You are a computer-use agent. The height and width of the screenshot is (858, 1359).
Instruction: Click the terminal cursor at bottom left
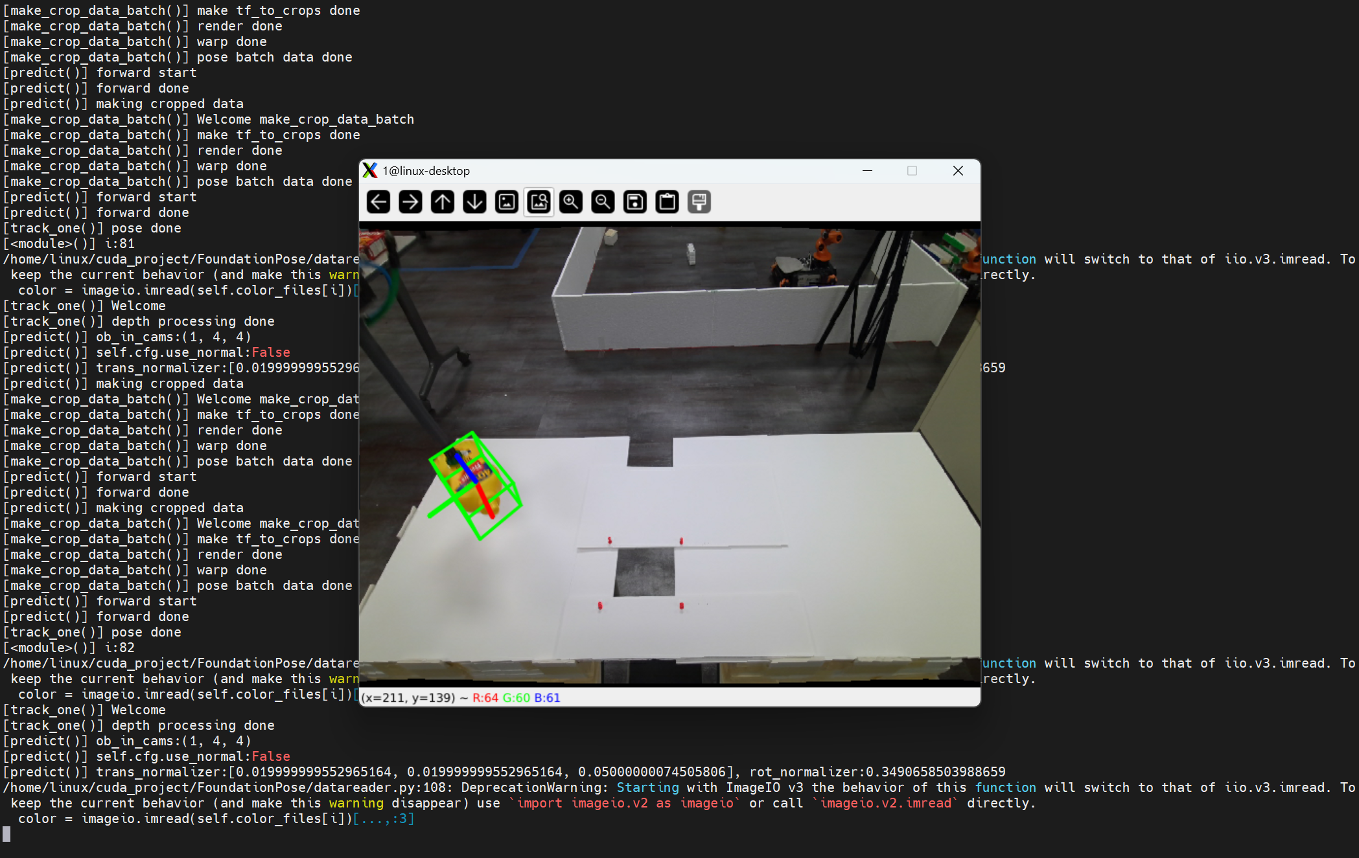(x=6, y=834)
